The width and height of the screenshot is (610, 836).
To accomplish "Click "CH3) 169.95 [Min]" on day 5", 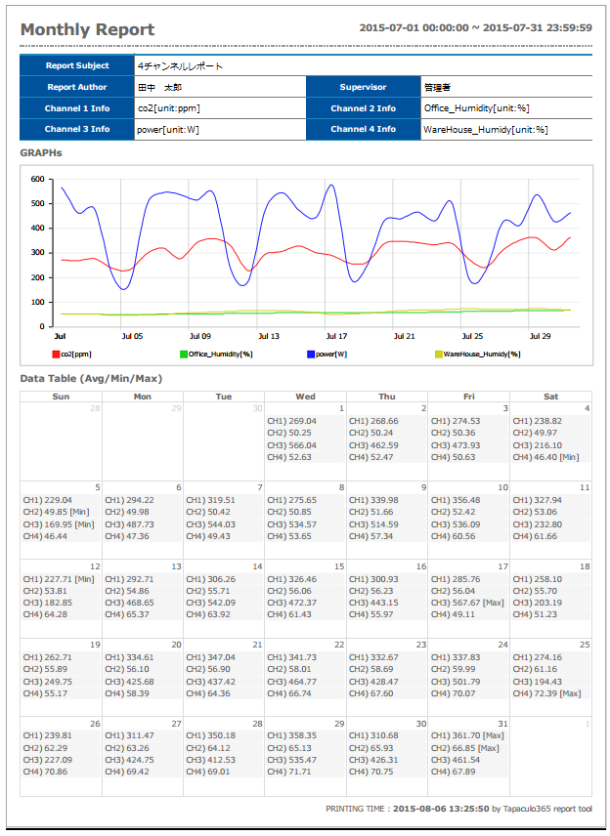I will click(x=59, y=524).
